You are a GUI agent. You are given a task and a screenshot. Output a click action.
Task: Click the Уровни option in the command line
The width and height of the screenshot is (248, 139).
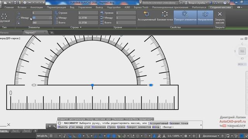[x=121, y=127]
